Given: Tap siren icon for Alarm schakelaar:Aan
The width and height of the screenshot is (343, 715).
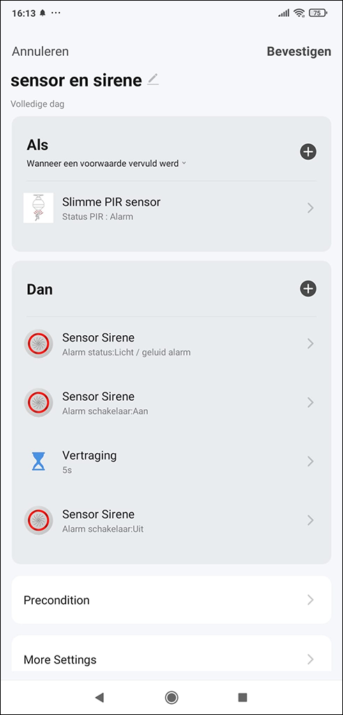Looking at the screenshot, I should pos(38,403).
